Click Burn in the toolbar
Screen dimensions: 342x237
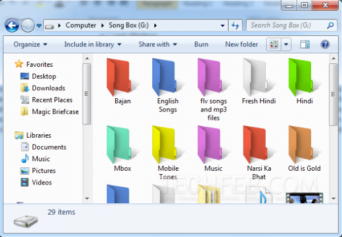click(x=201, y=45)
